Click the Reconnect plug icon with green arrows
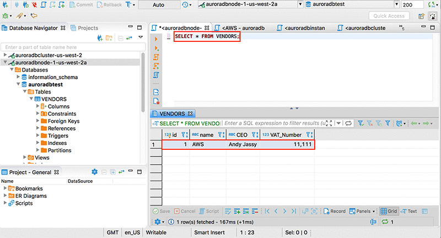This screenshot has width=441, height=238. coord(25,4)
